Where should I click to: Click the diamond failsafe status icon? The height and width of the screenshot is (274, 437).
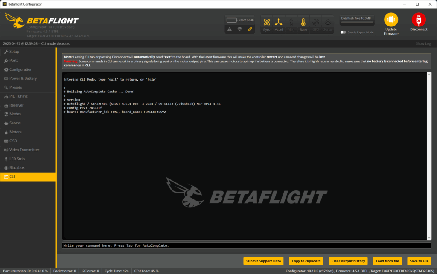(x=240, y=29)
